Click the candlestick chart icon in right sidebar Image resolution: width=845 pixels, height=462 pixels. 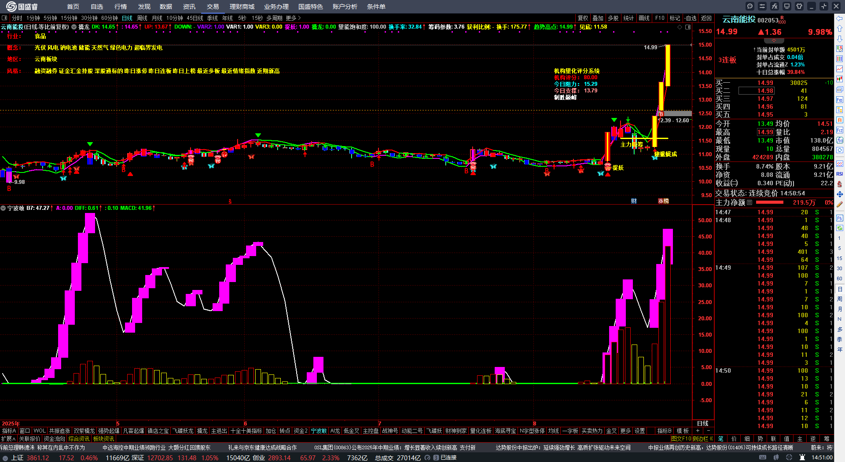[x=840, y=79]
